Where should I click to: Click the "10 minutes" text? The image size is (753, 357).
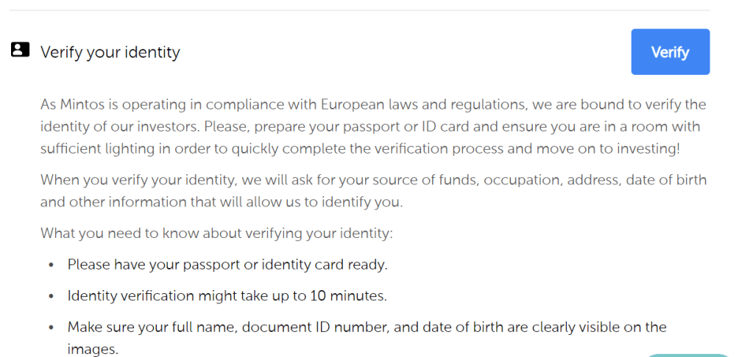(x=352, y=296)
